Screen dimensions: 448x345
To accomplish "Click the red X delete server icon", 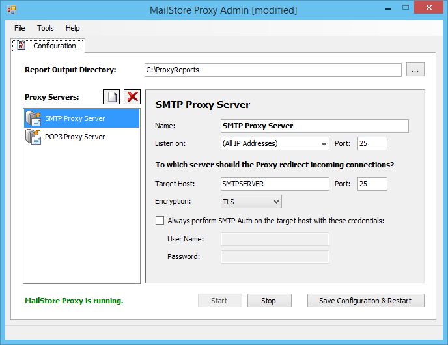I will (133, 97).
